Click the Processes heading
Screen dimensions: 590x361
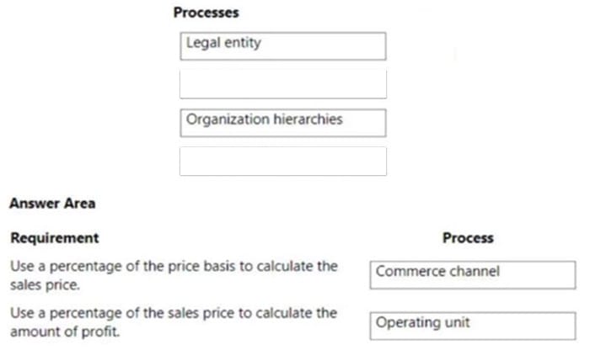coord(206,13)
